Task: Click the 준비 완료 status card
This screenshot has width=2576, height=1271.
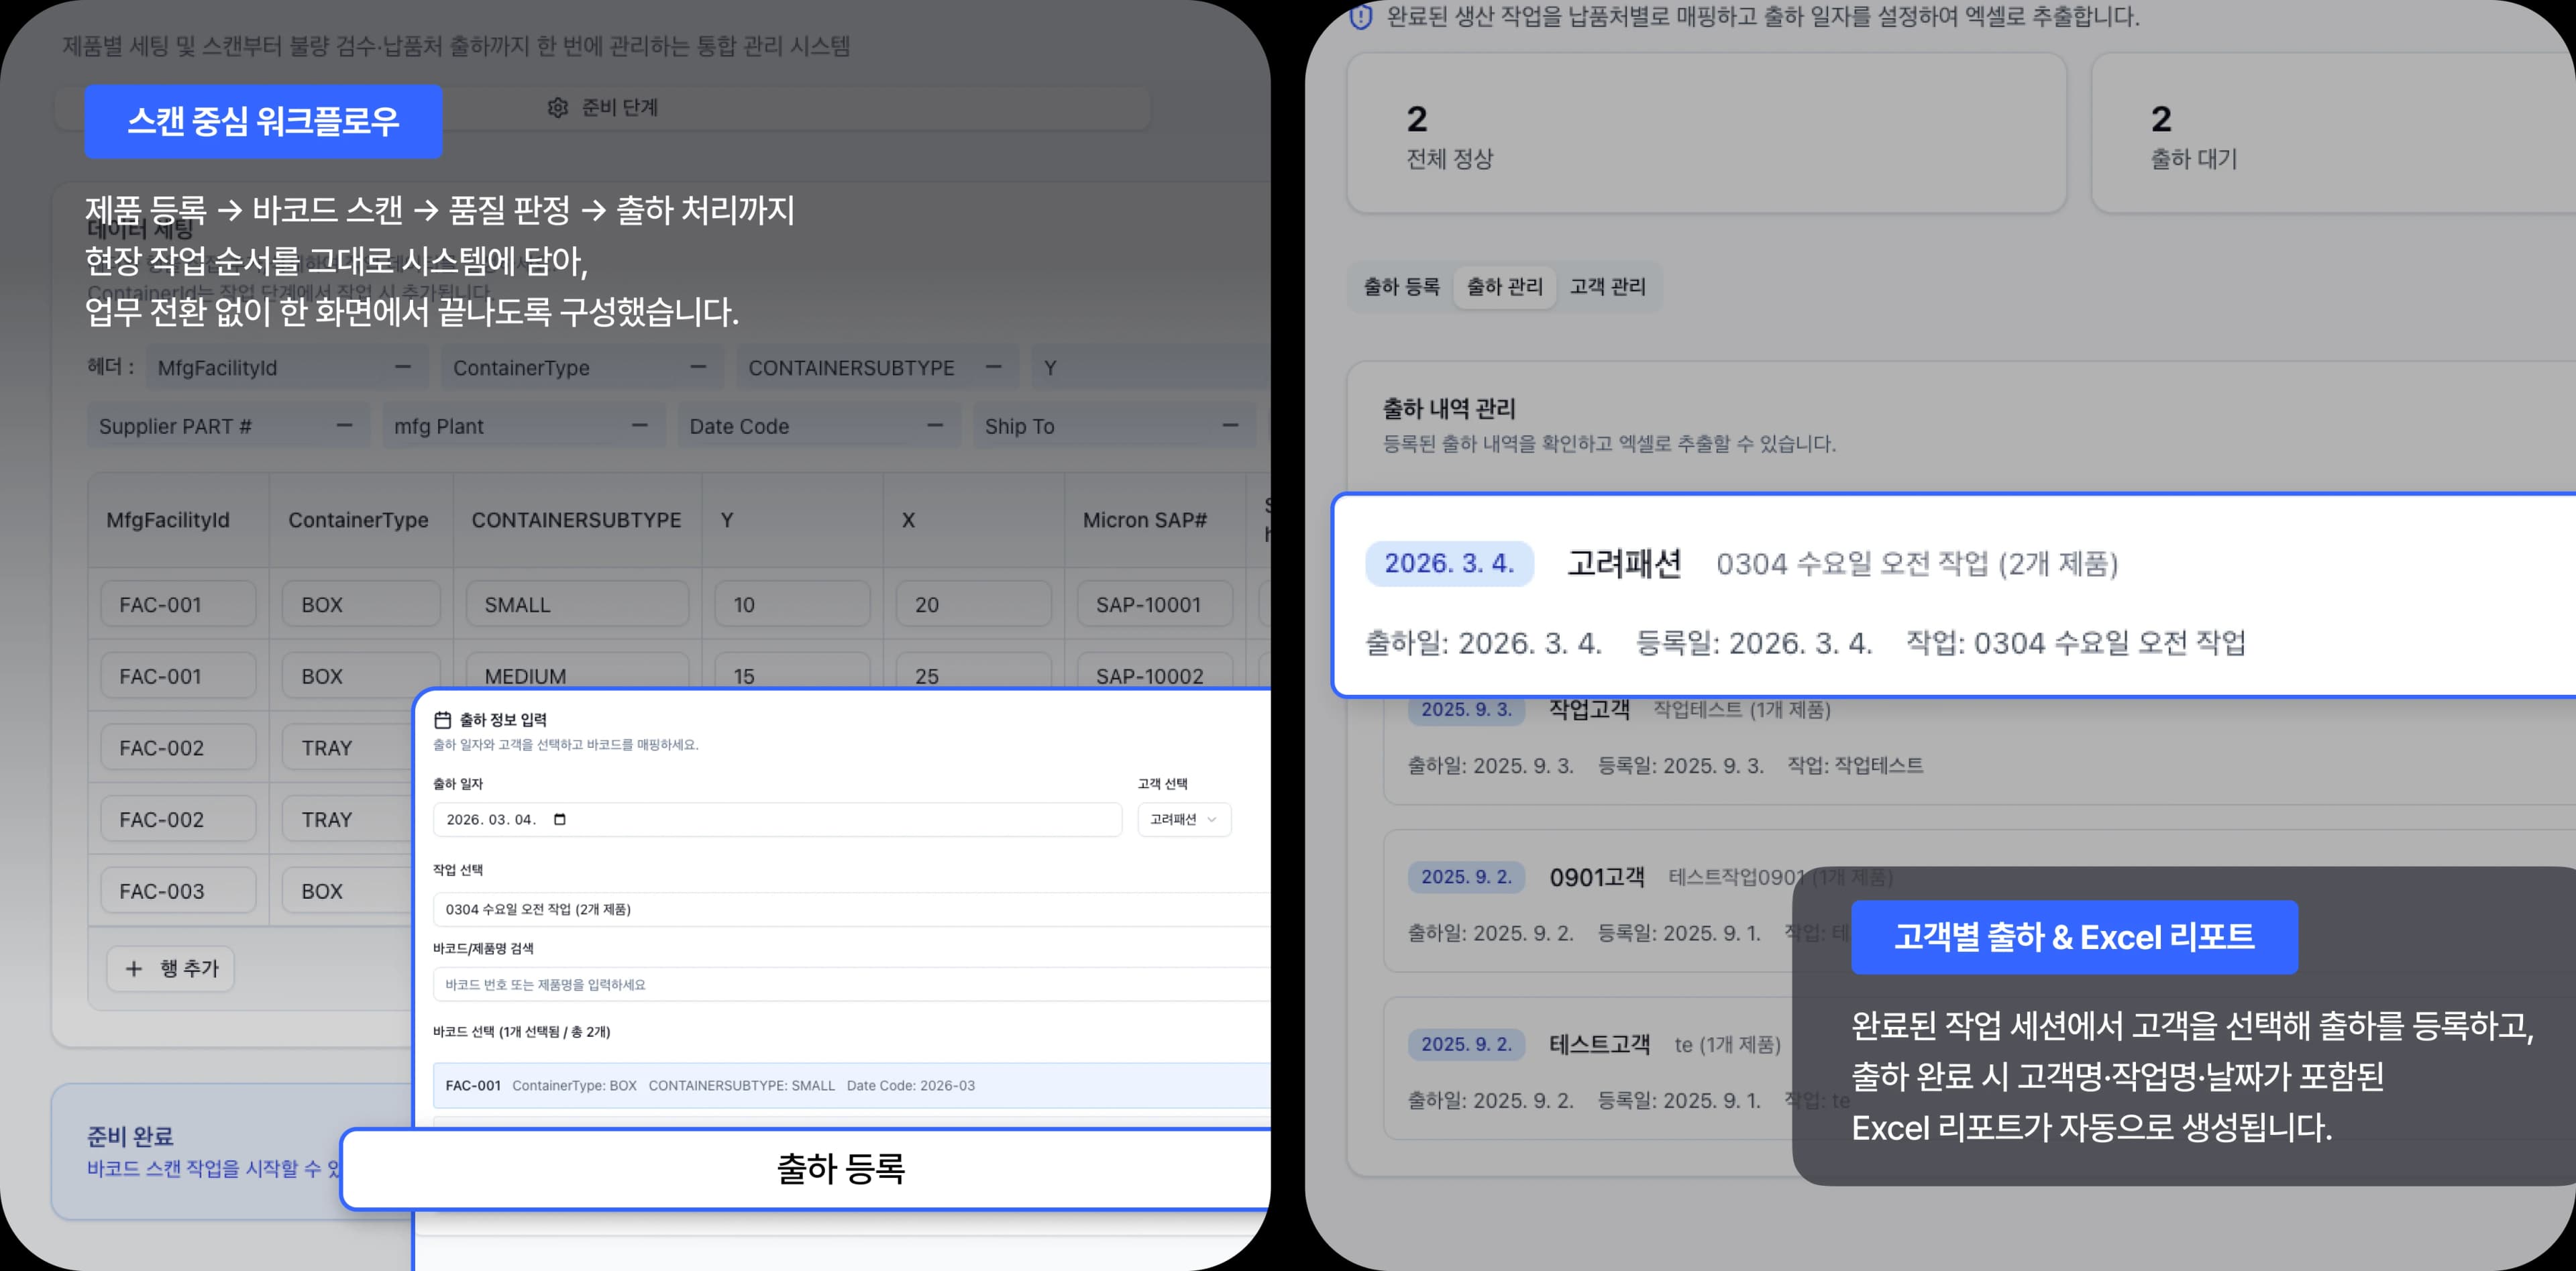Action: coord(232,1151)
